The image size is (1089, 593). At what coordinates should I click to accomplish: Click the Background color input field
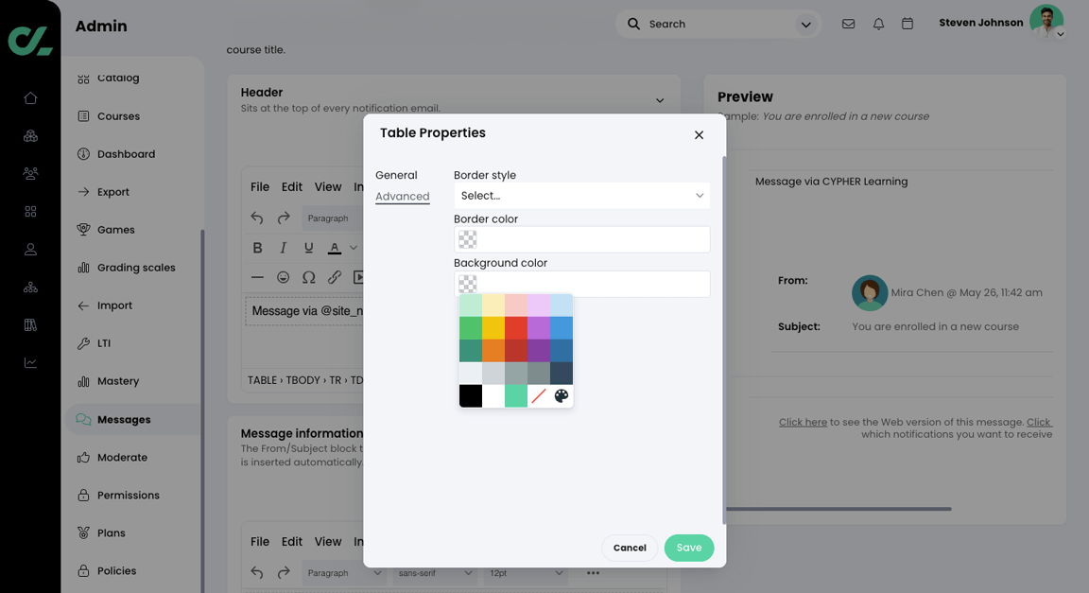pyautogui.click(x=581, y=284)
